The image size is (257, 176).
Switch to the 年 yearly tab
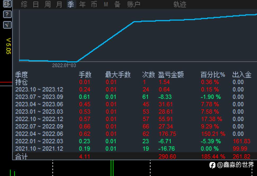tap(82, 4)
